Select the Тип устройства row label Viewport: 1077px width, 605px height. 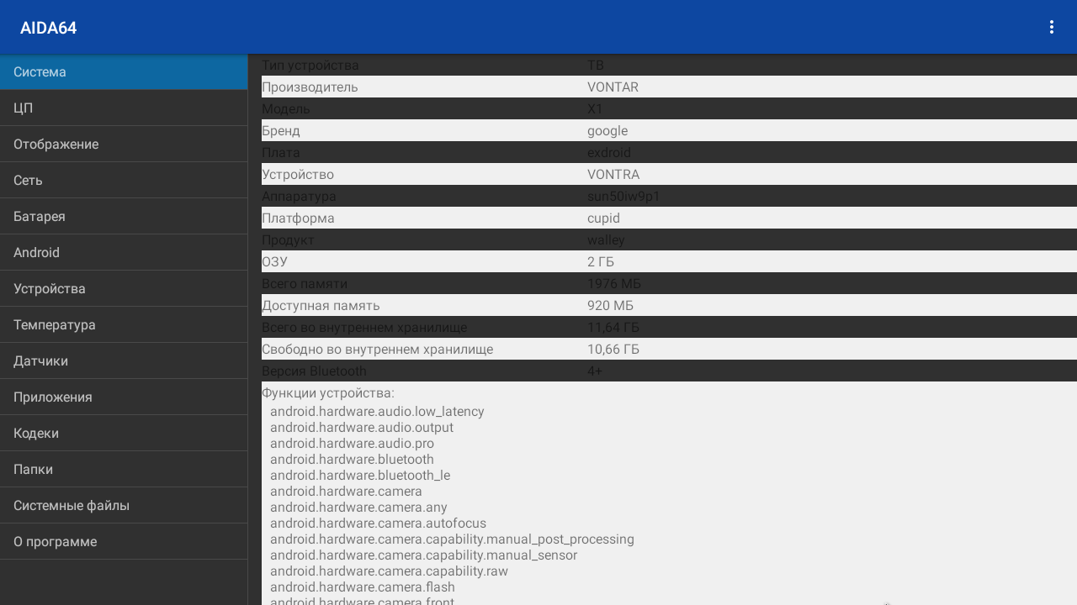tap(310, 66)
